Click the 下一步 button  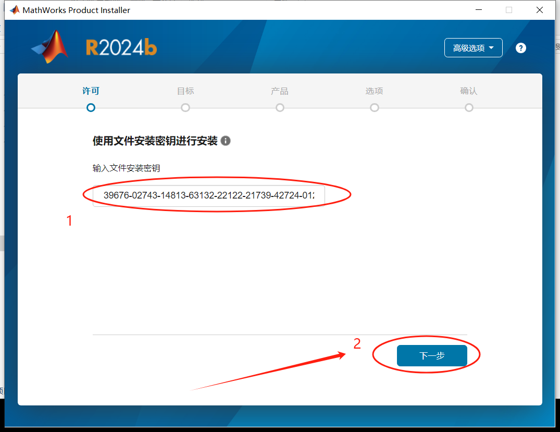click(432, 355)
